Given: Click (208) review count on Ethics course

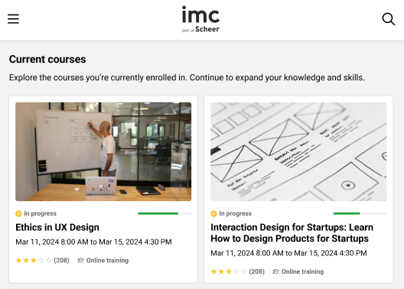Looking at the screenshot, I should click(61, 261).
